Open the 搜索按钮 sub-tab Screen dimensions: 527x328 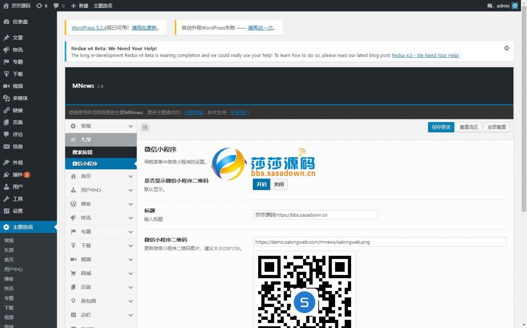(101, 152)
